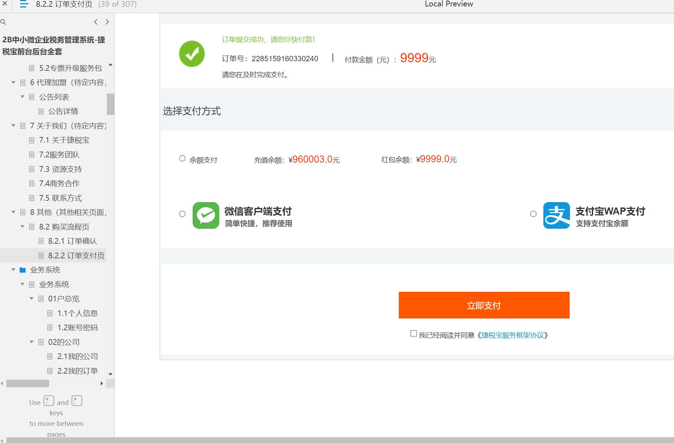Click page icon beside 7.3 资源支持
Screen dimensions: 674x443
coord(32,169)
